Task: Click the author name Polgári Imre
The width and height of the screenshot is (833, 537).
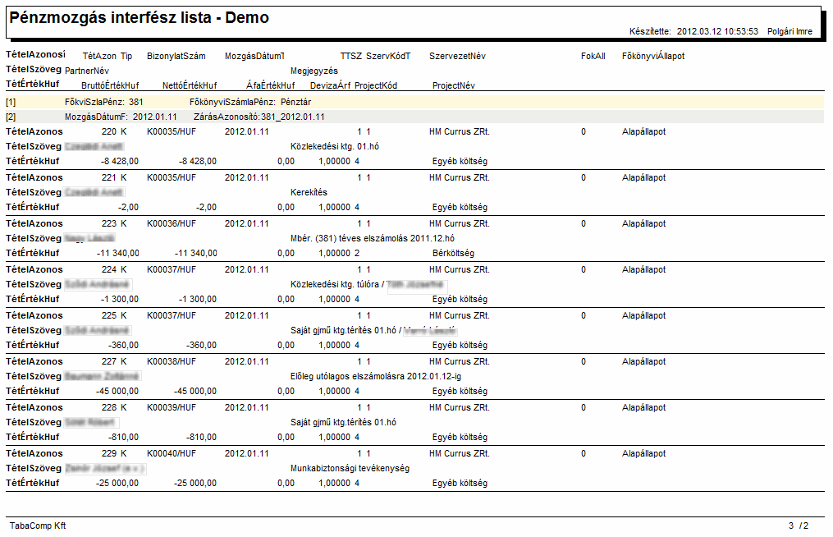Action: [790, 31]
